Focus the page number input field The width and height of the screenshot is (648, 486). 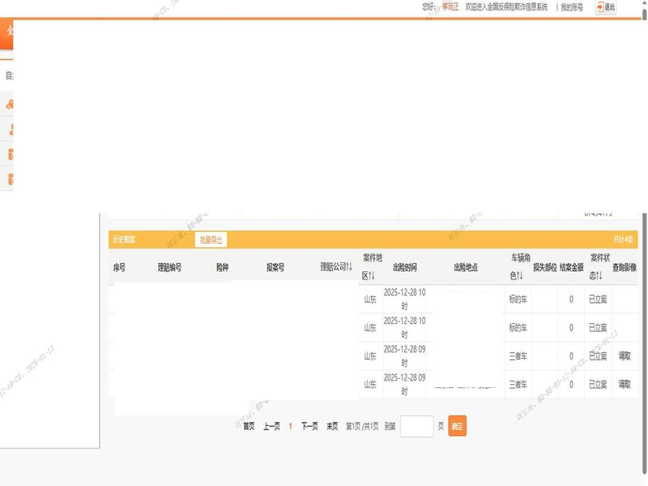pos(417,426)
